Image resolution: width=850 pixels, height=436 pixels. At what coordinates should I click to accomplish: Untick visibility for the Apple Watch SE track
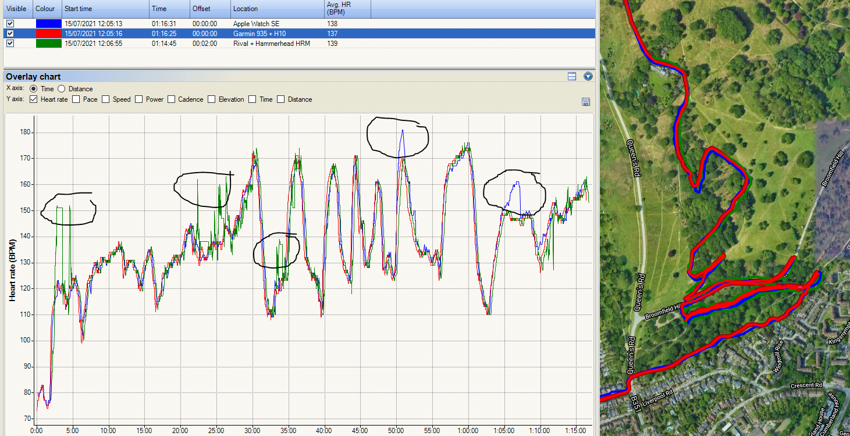click(x=10, y=24)
